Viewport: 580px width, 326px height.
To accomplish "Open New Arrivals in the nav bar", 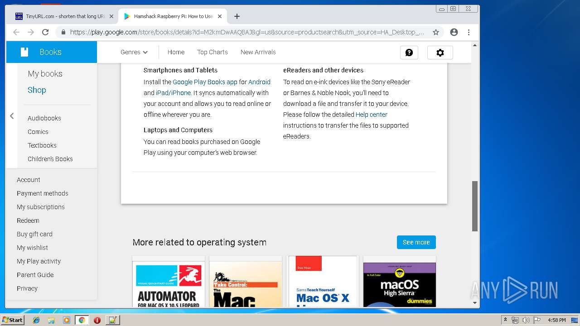I will (258, 52).
